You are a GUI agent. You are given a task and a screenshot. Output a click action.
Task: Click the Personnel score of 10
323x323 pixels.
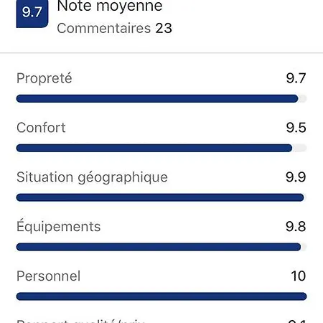click(299, 276)
